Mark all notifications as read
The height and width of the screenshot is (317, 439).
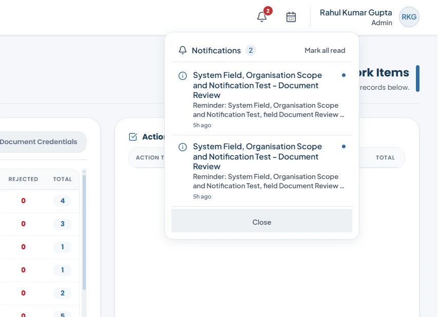pyautogui.click(x=325, y=50)
